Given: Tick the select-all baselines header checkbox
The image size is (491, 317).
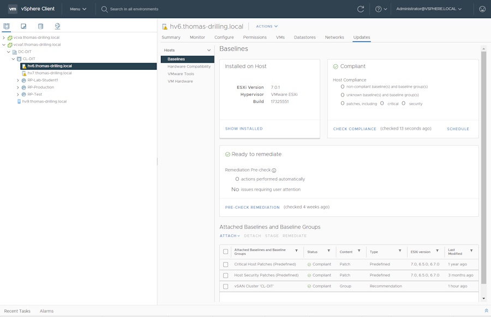Looking at the screenshot, I should 225,252.
